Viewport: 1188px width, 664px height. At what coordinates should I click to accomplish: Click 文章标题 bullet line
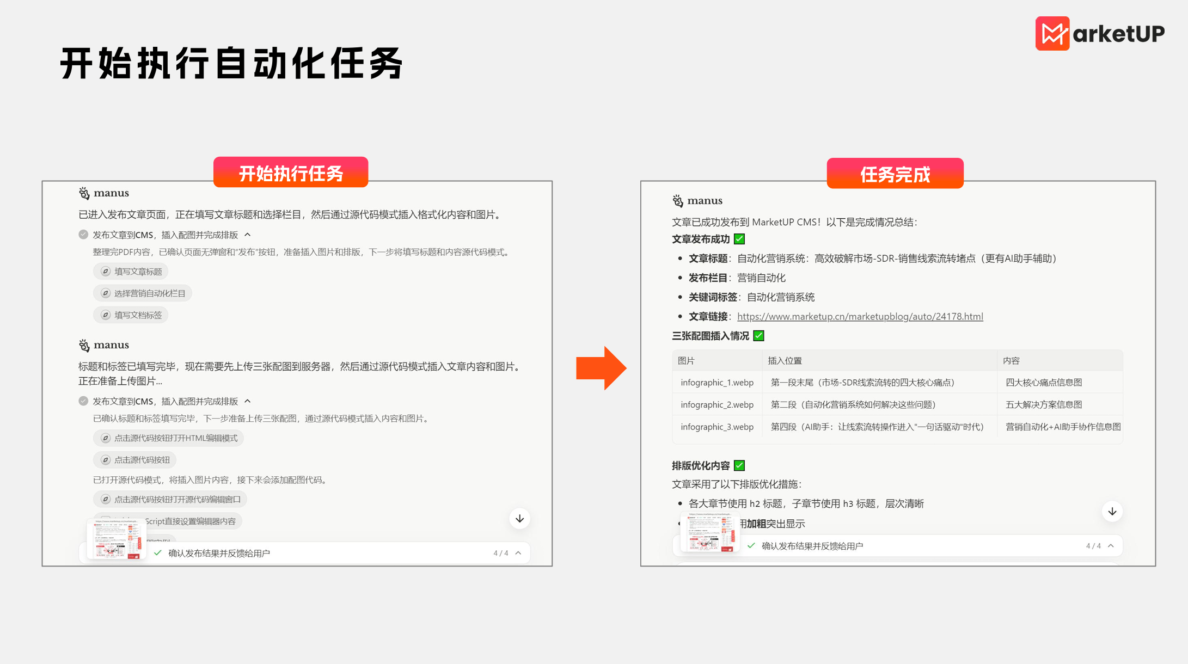(873, 259)
